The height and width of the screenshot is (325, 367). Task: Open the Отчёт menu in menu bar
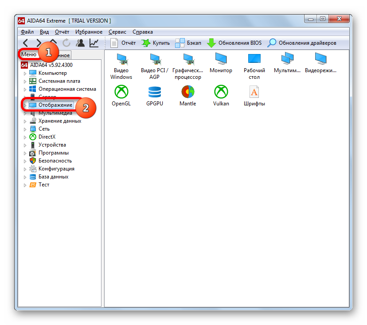(62, 32)
